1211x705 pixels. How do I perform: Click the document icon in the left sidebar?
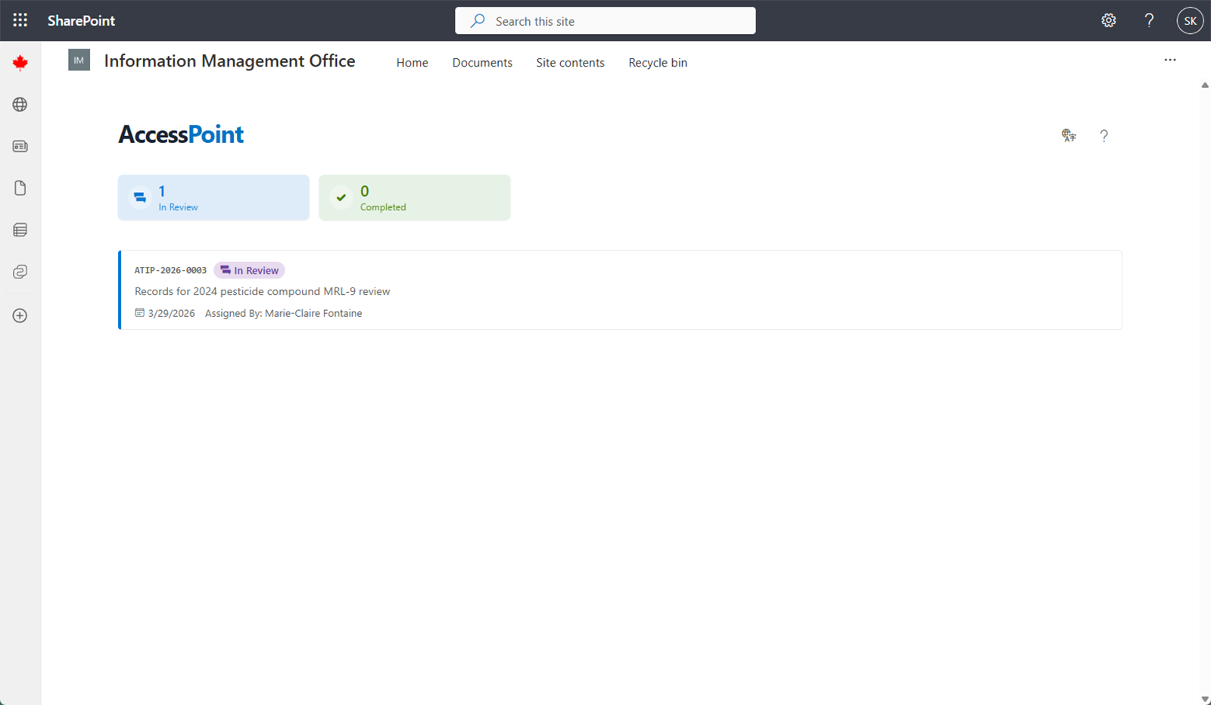[20, 188]
